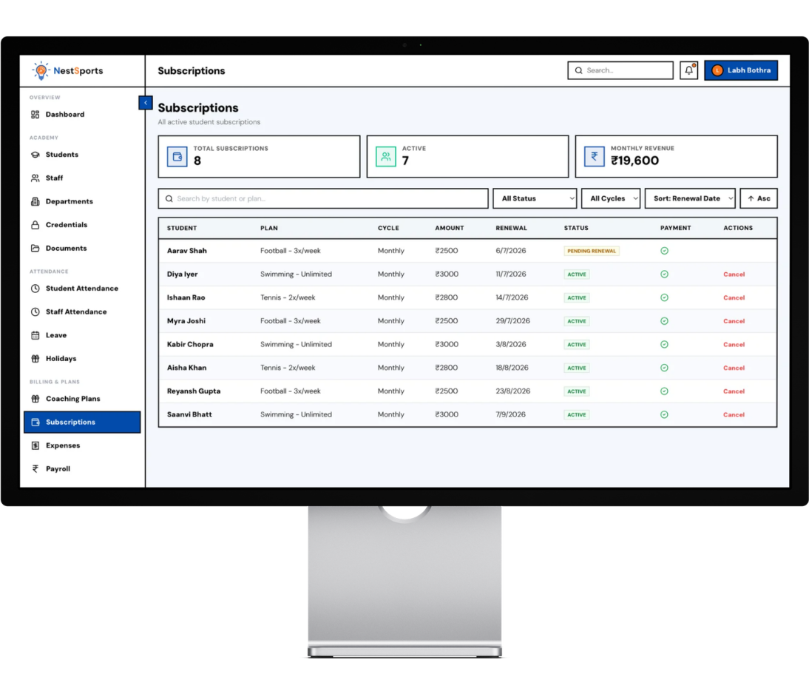Cancel Myra Joshi's subscription
This screenshot has width=809, height=694.
click(x=734, y=321)
